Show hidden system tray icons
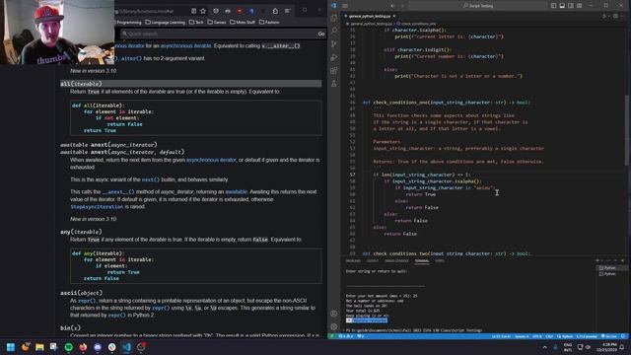 click(x=545, y=347)
